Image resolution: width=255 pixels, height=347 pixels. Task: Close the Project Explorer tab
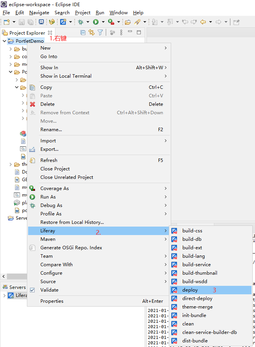tap(50, 33)
